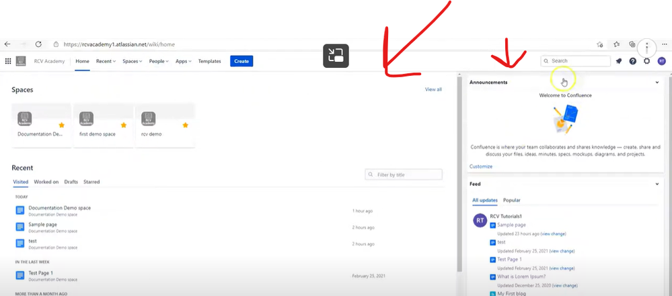Click the Customize link under Announcements
The width and height of the screenshot is (672, 296).
click(481, 166)
